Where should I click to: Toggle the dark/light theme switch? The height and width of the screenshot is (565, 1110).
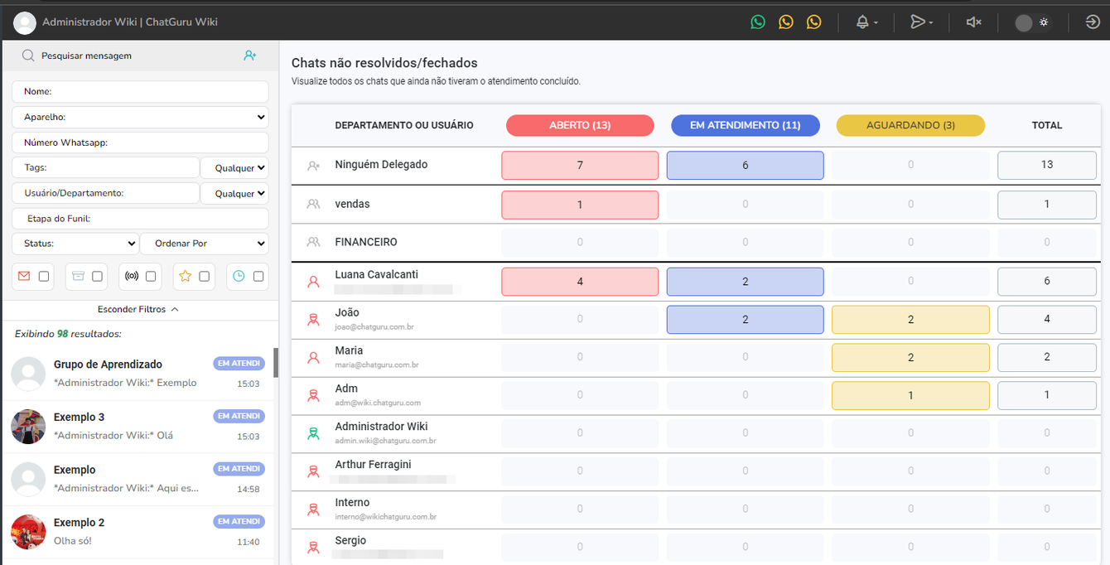pyautogui.click(x=1032, y=22)
